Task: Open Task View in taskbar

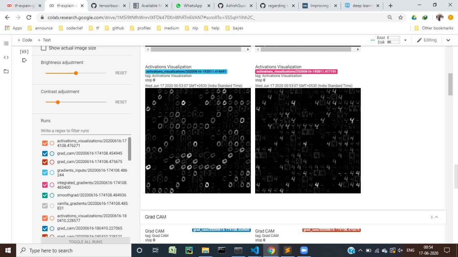Action: pos(155,250)
